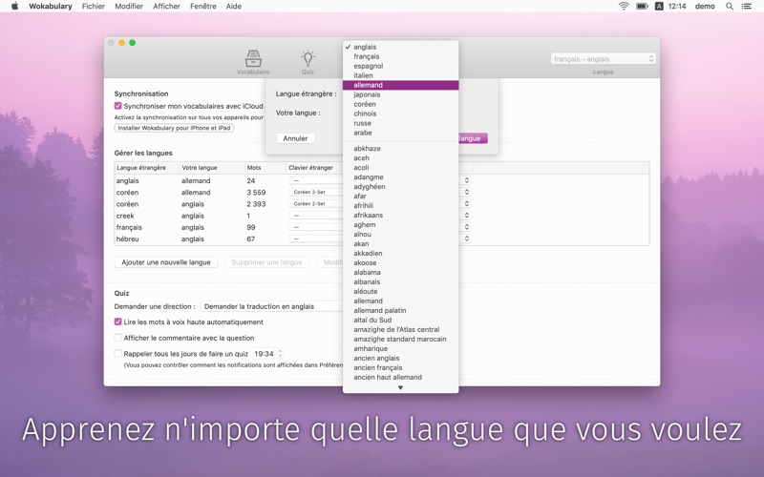The height and width of the screenshot is (477, 764).
Task: Select allemand palatin in the language list
Action: 400,310
